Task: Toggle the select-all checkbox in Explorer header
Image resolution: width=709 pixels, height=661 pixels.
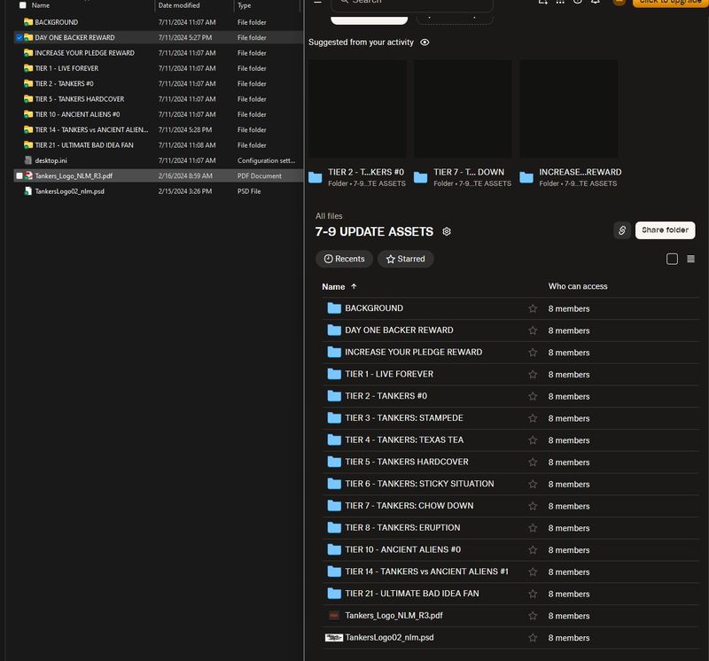Action: click(x=23, y=5)
